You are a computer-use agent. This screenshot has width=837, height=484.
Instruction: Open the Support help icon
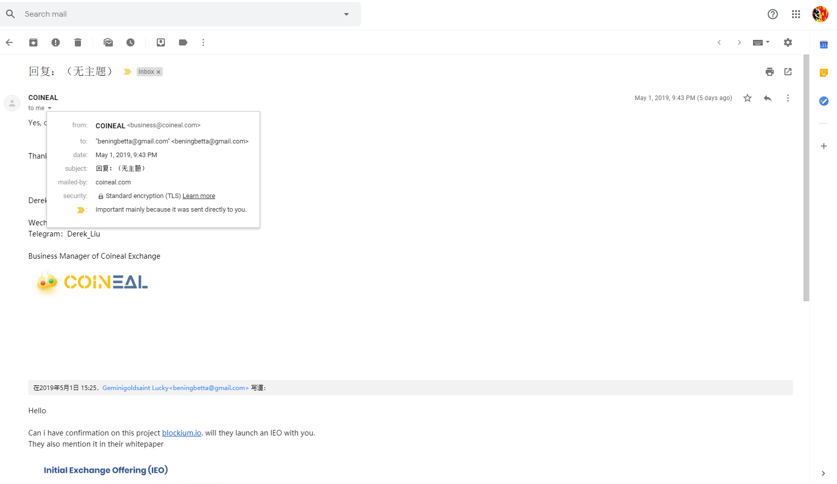pyautogui.click(x=772, y=14)
